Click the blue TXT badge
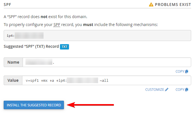Image resolution: width=194 pixels, height=114 pixels. pos(64,47)
